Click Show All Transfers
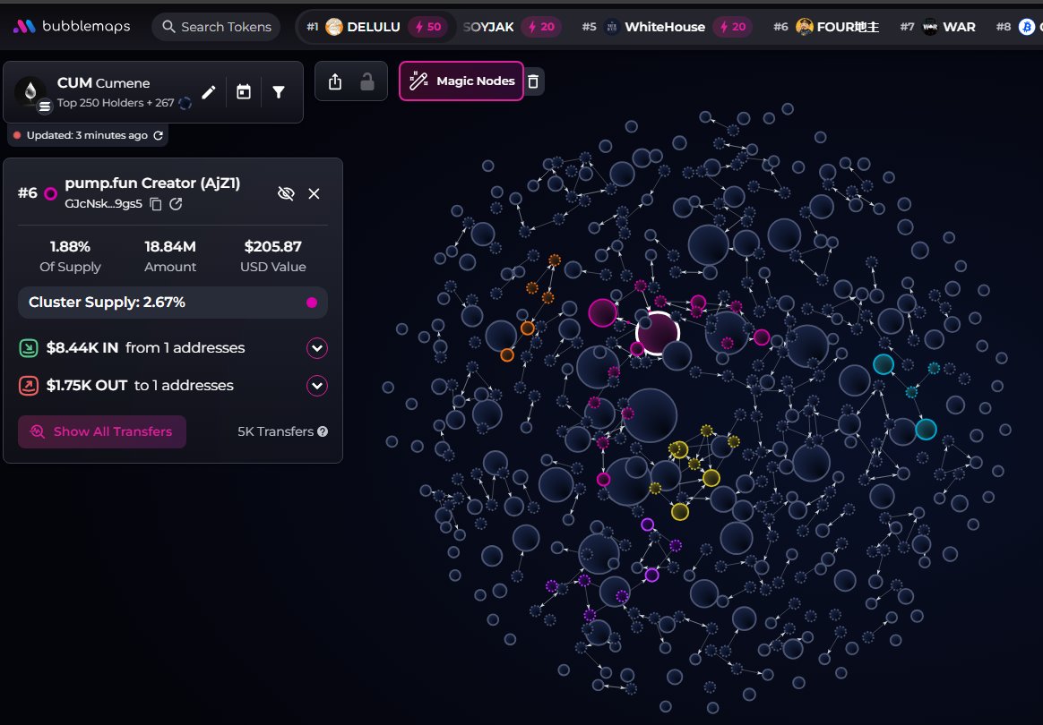 point(102,431)
